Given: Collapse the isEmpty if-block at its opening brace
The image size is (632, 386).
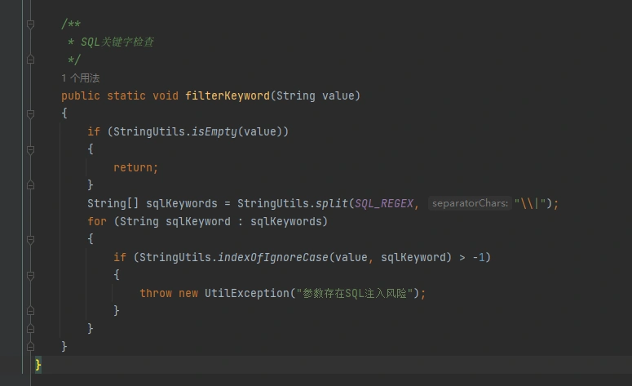Looking at the screenshot, I should (30, 149).
